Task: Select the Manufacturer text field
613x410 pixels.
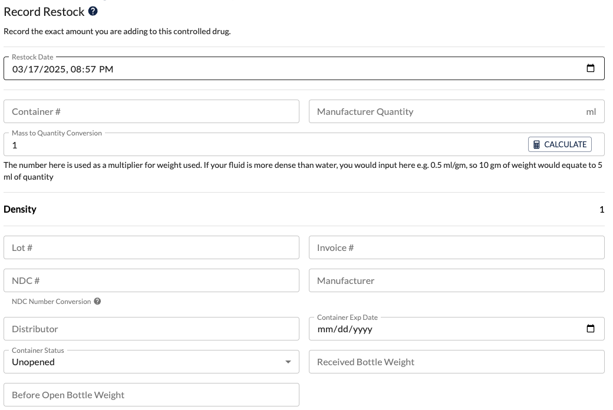Action: point(457,280)
